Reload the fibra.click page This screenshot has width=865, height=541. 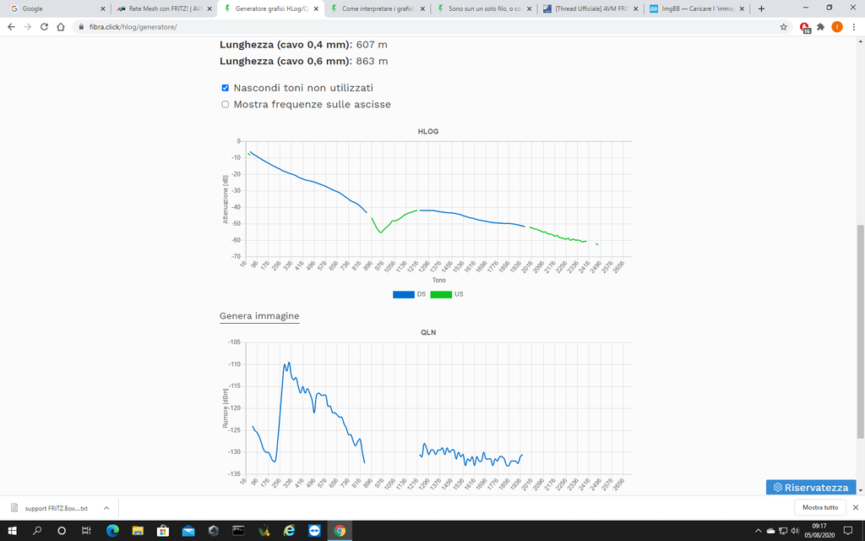click(44, 26)
